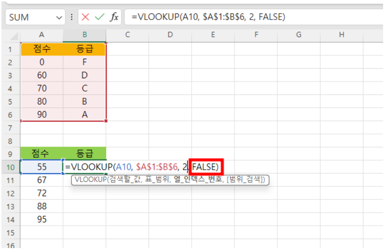The height and width of the screenshot is (249, 385).
Task: Open Insert Function fx dialog
Action: [x=114, y=17]
